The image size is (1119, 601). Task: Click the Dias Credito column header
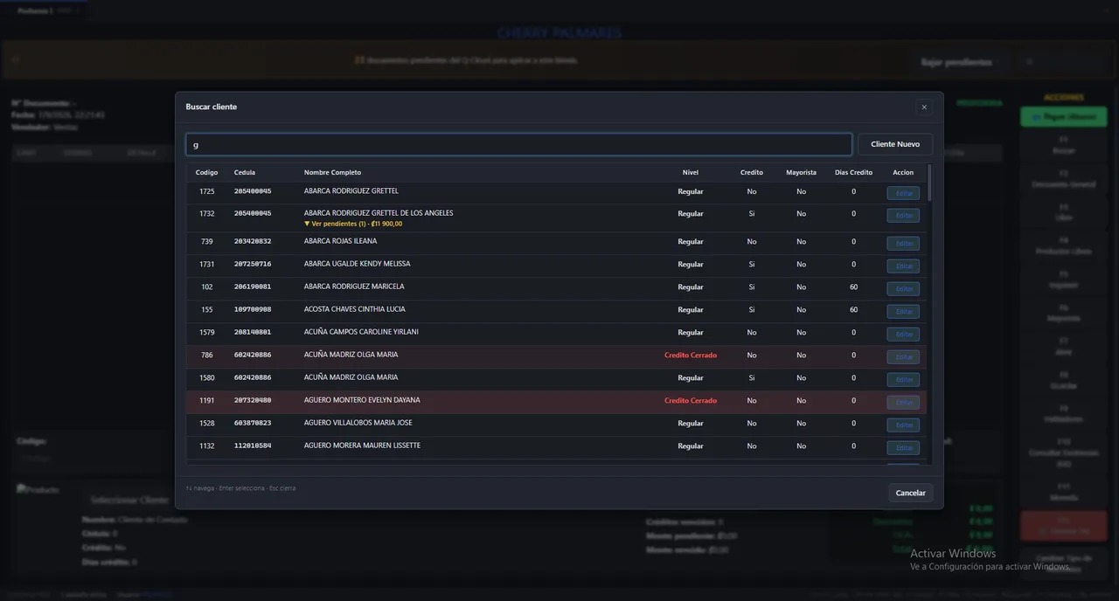(x=854, y=172)
